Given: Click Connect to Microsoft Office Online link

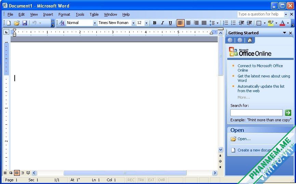Looking at the screenshot, I should pos(260,68).
